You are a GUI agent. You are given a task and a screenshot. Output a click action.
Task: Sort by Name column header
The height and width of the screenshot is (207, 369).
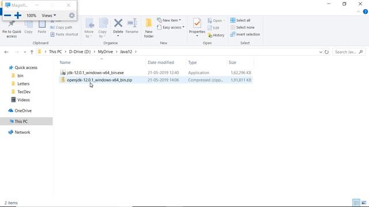[x=65, y=63]
